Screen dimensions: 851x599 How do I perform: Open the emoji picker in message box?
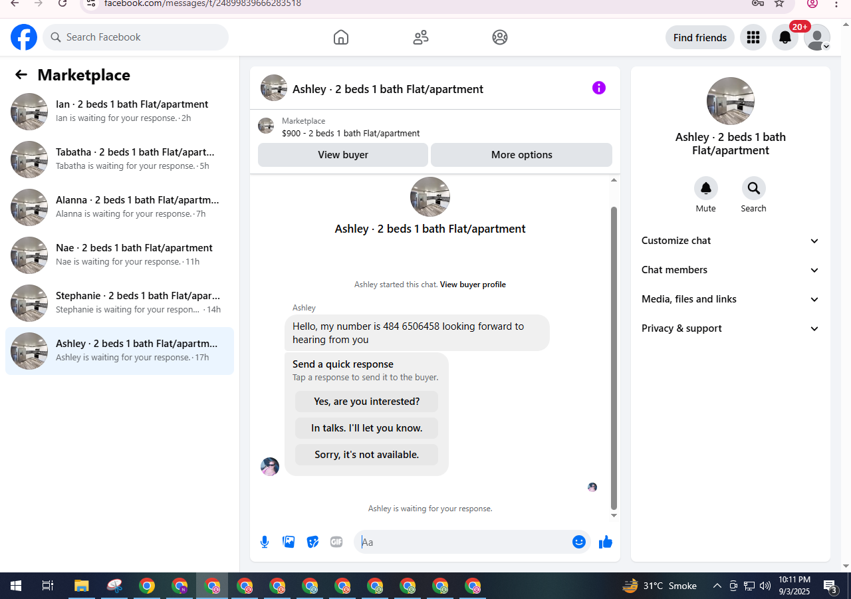point(579,542)
